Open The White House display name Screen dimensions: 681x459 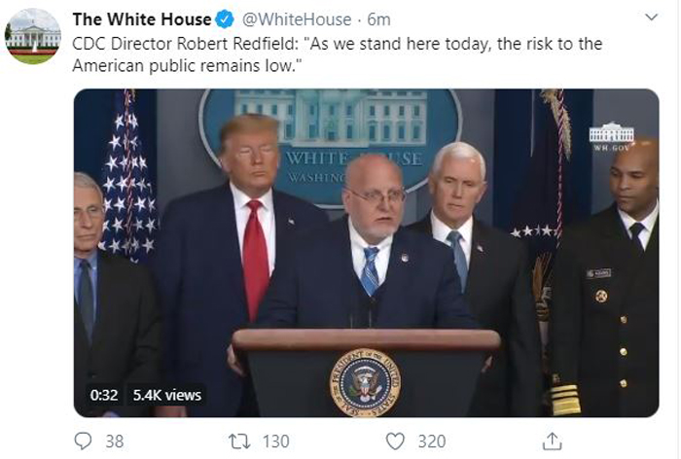point(142,19)
